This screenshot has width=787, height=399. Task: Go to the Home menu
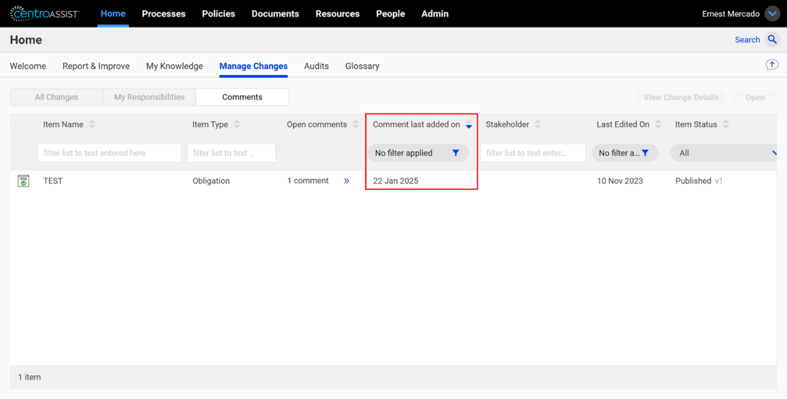tap(113, 14)
